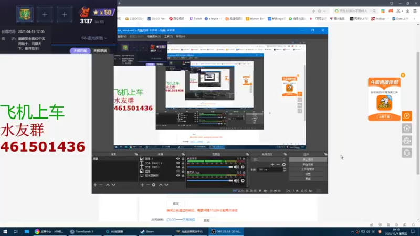Open OBS View menu
Screen dimensions: 420x236
click(x=122, y=36)
